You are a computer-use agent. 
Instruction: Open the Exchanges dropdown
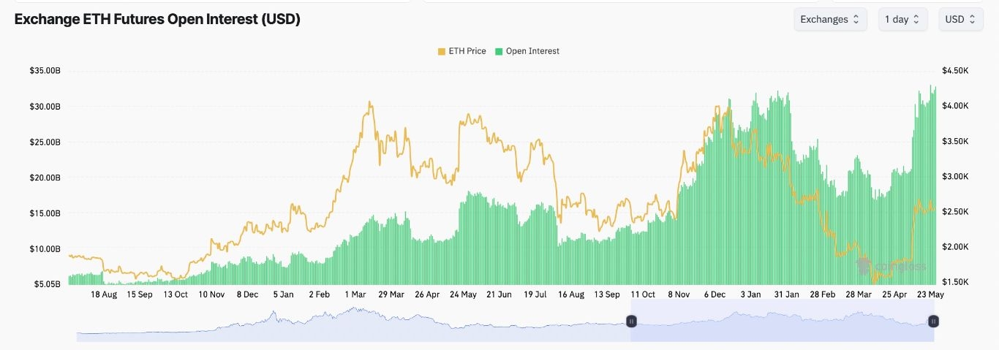(x=830, y=20)
